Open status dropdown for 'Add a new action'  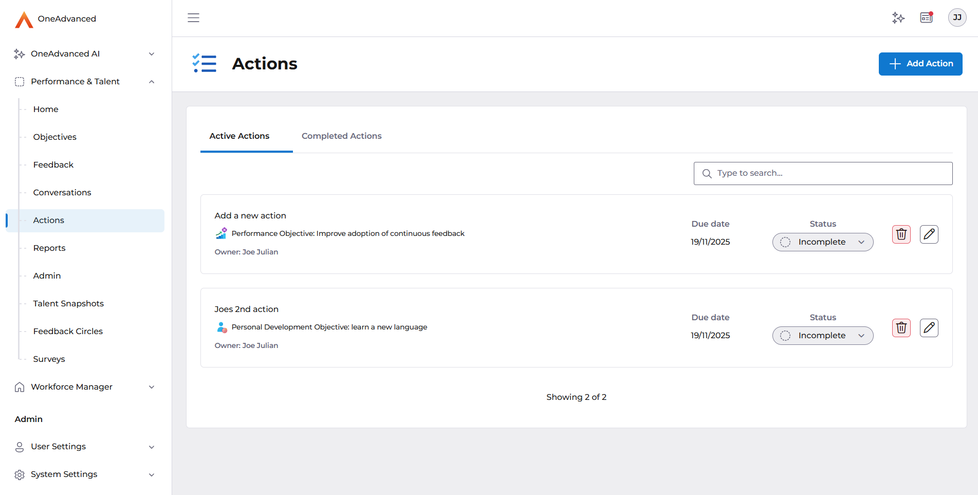[822, 242]
